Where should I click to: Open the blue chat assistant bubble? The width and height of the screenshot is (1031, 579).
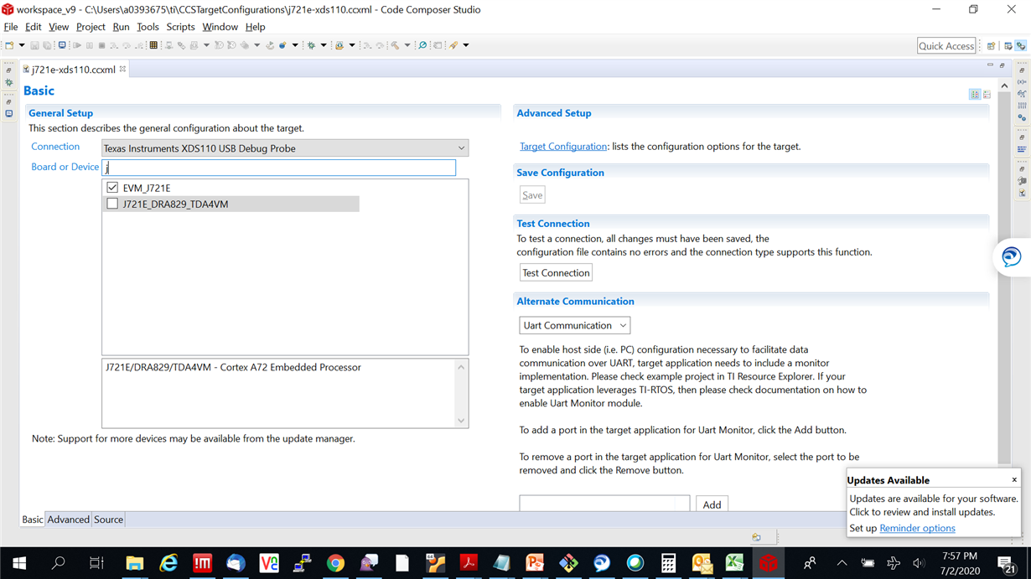1012,256
